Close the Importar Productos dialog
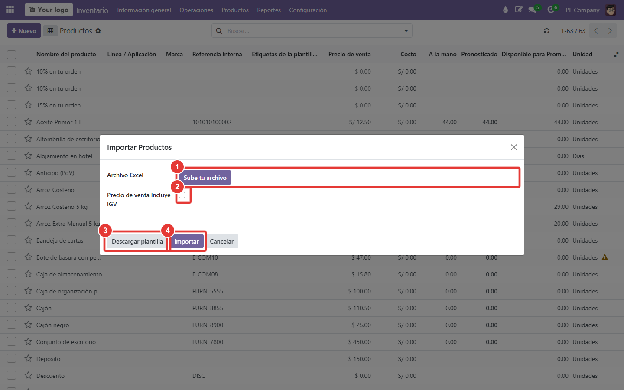624x390 pixels. [x=514, y=147]
